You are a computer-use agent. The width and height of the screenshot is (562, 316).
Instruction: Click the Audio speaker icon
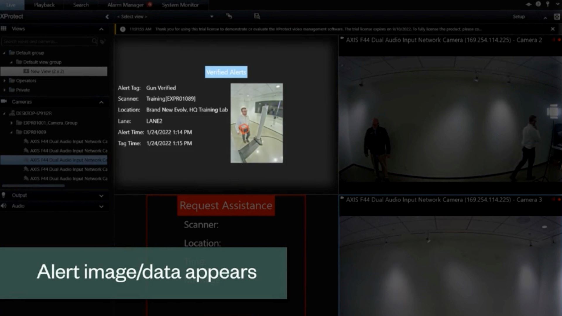click(4, 206)
